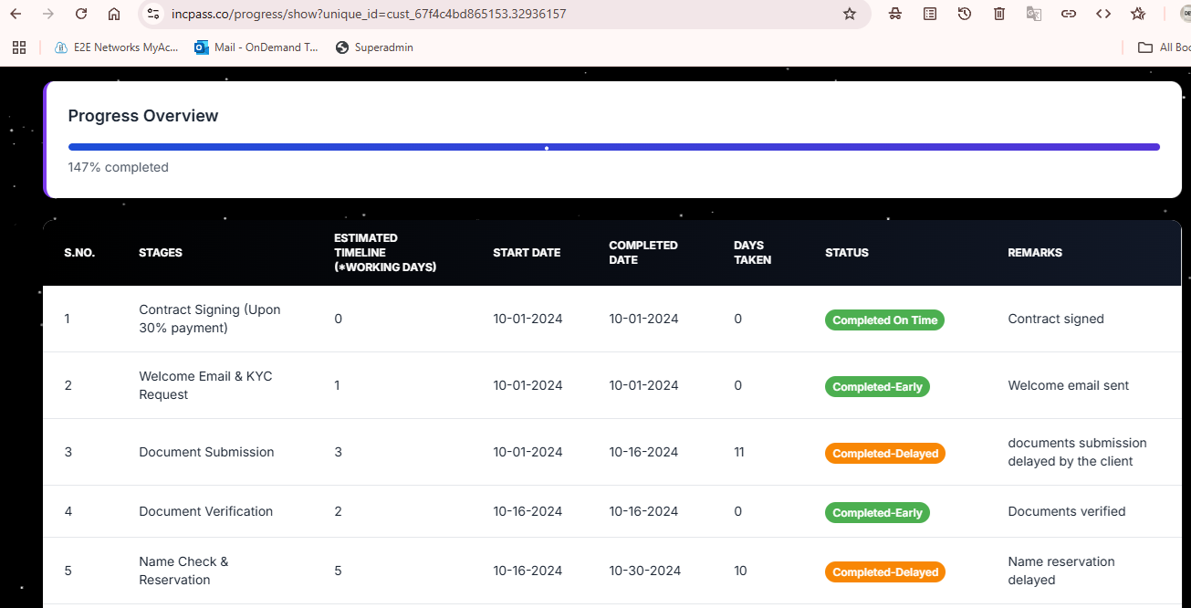Click the COMPLETED DATE column header
This screenshot has height=608, width=1191.
point(643,253)
